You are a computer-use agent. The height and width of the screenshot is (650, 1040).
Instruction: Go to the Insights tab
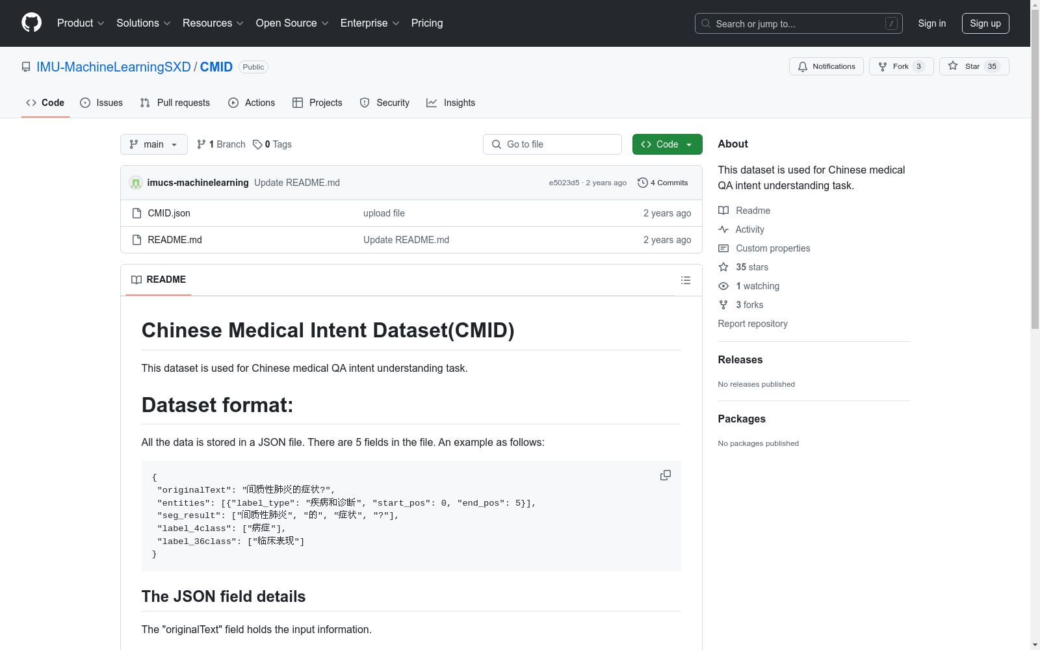(x=450, y=103)
